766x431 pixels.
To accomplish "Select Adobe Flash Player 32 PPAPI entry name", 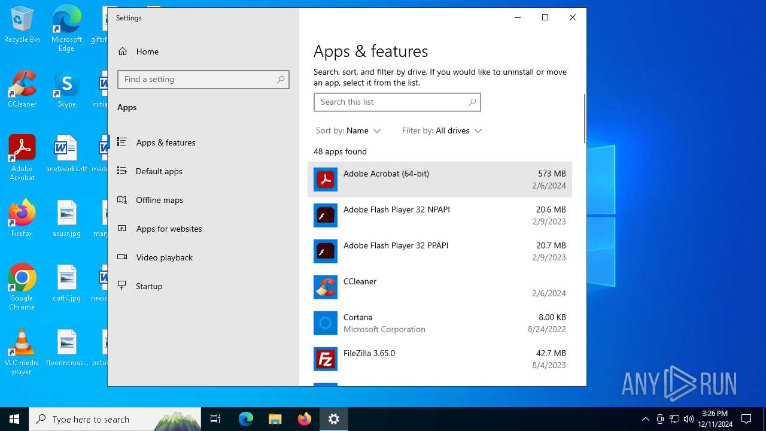I will point(396,245).
